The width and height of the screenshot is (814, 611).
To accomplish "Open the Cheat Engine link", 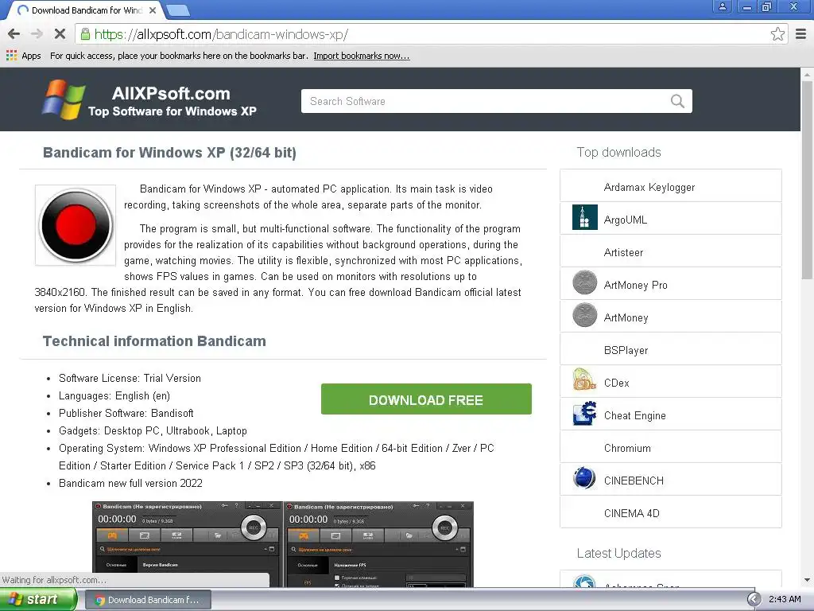I will 634,415.
